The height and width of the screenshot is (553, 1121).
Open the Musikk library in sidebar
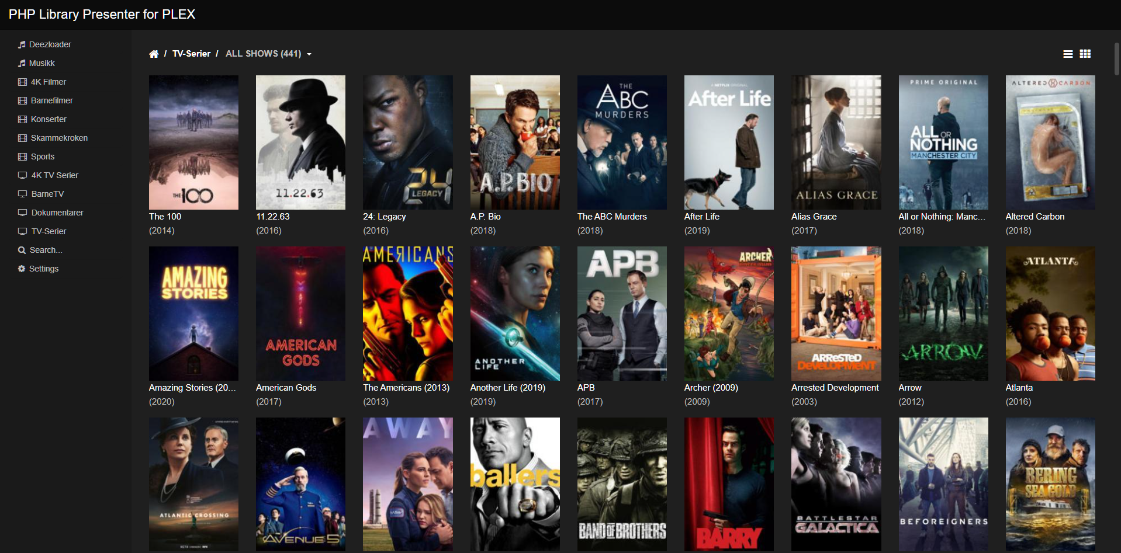(x=41, y=63)
